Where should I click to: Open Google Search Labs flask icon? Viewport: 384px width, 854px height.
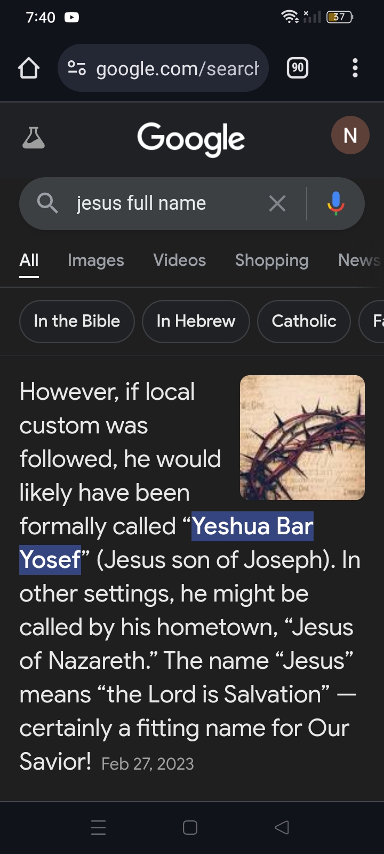click(x=34, y=138)
